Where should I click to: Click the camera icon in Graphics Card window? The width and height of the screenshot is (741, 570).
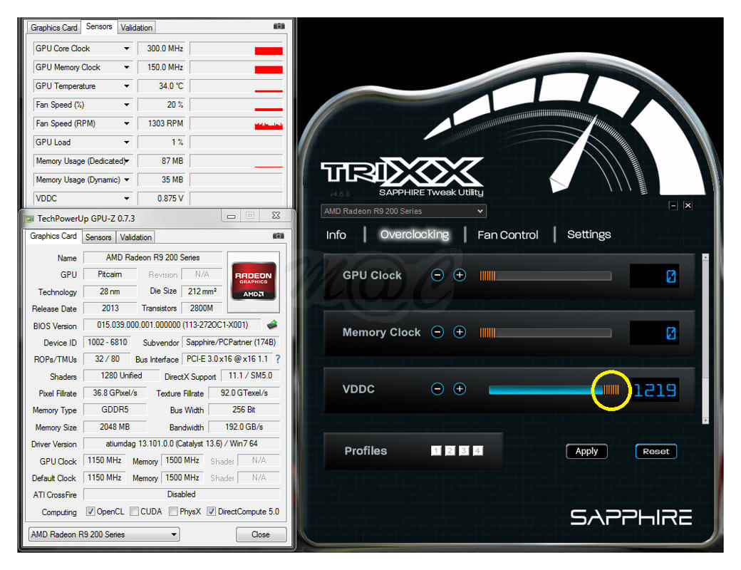click(279, 236)
